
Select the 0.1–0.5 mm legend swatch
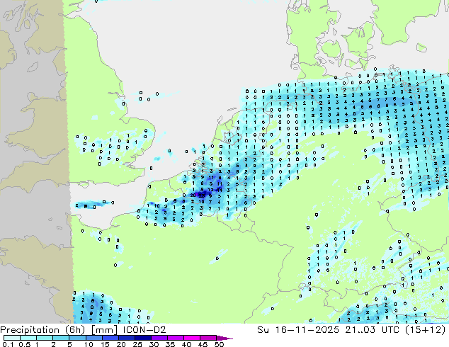point(12,338)
